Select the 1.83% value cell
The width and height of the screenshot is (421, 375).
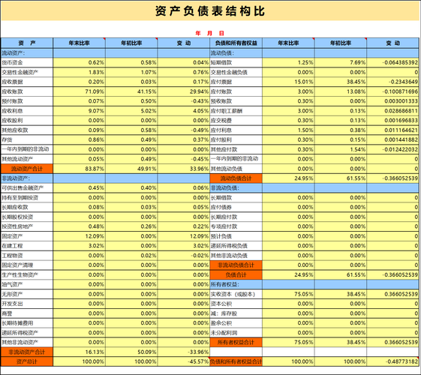(80, 72)
